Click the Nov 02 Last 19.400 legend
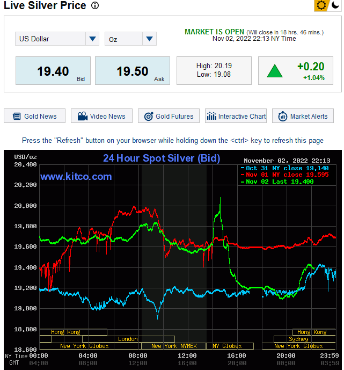The width and height of the screenshot is (344, 370). coord(277,182)
